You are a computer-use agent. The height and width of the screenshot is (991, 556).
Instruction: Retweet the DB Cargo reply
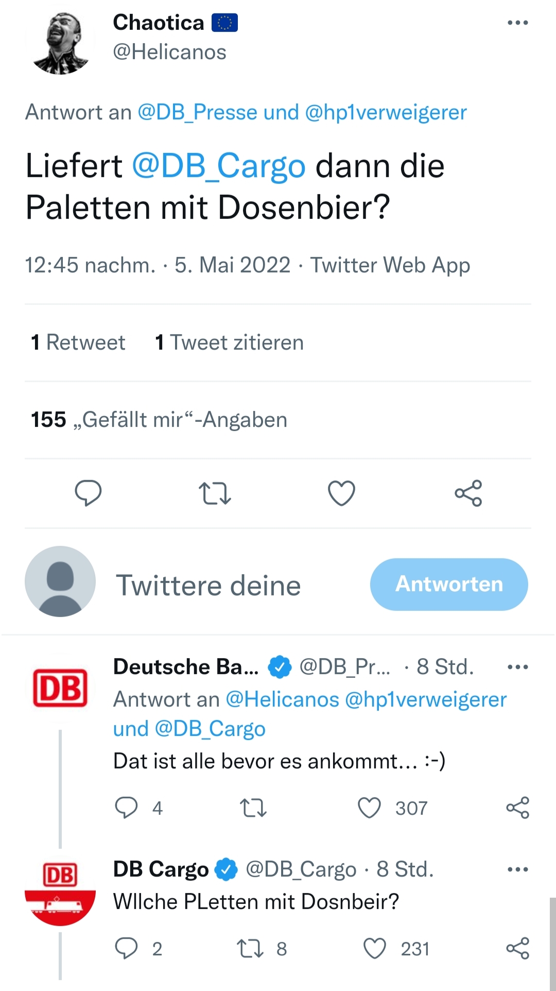(x=250, y=948)
